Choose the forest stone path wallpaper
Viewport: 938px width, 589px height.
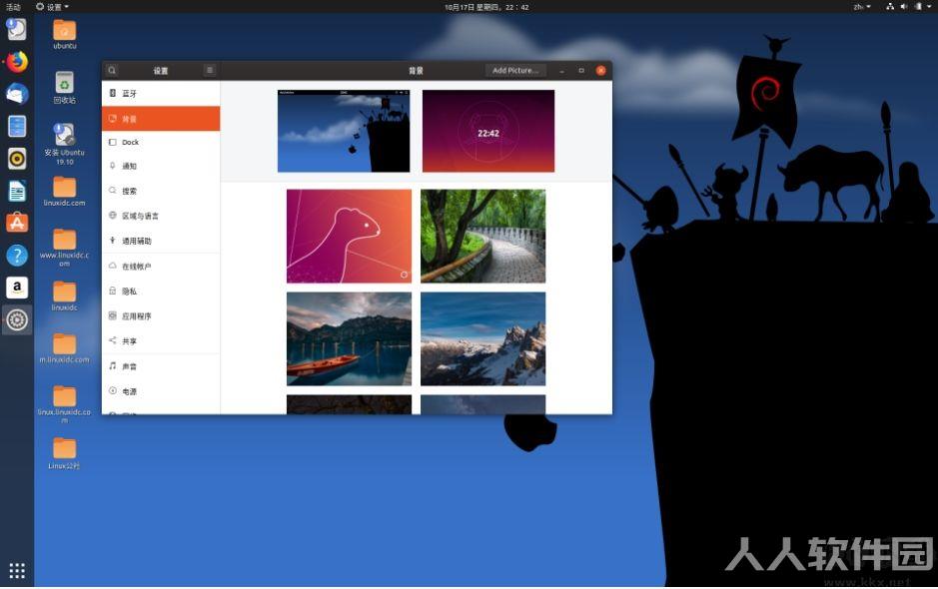[x=482, y=237]
